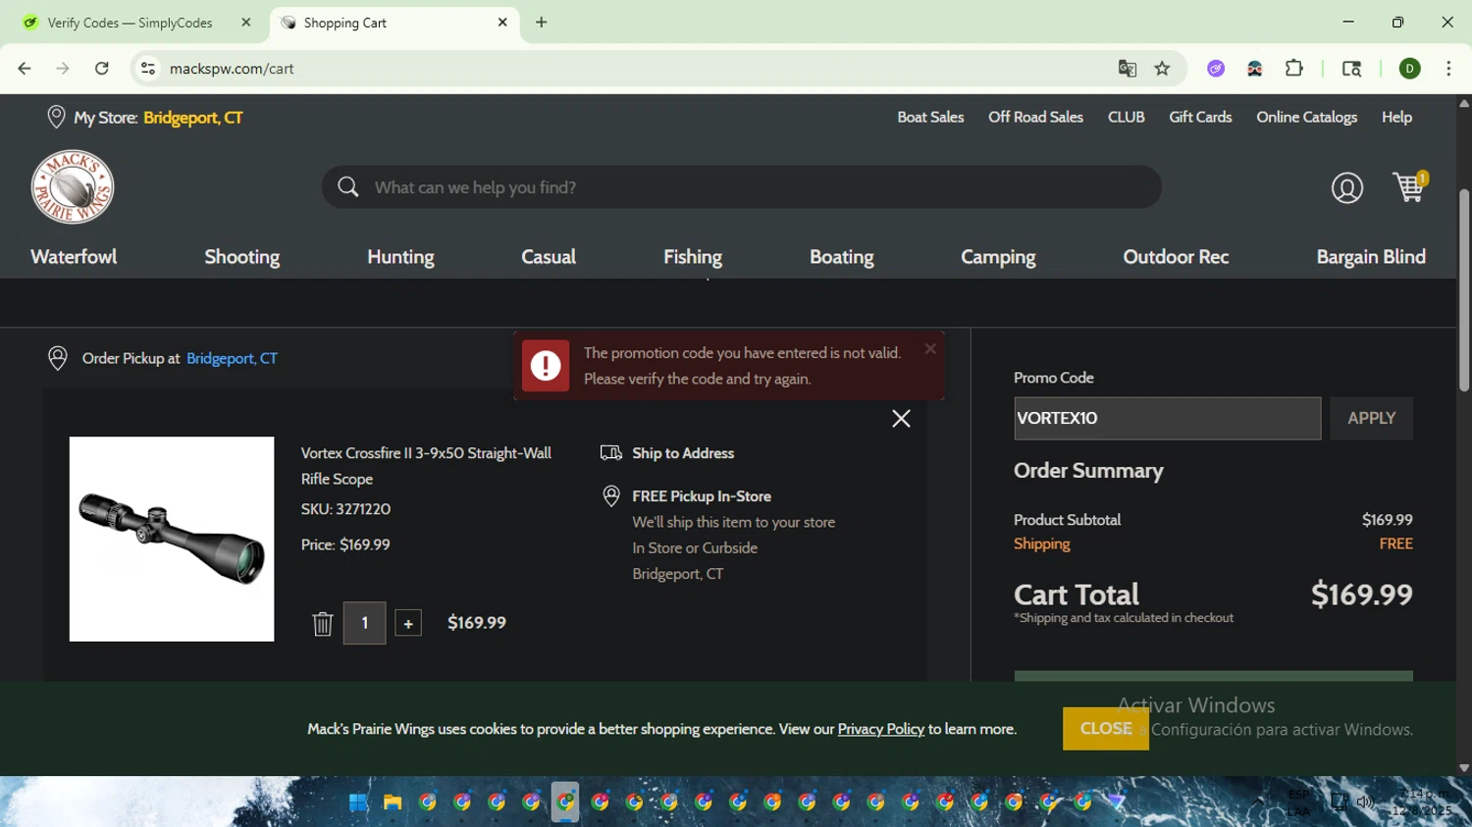Open the Chrome profile avatar D

1409,69
